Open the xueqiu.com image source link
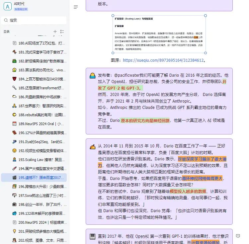Screen dimensions: 249x244 pyautogui.click(x=163, y=60)
